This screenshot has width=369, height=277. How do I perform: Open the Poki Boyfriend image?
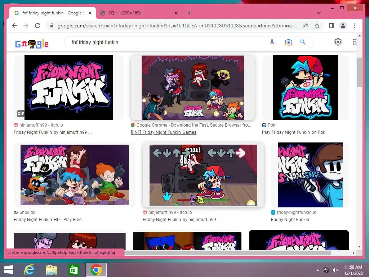click(306, 88)
